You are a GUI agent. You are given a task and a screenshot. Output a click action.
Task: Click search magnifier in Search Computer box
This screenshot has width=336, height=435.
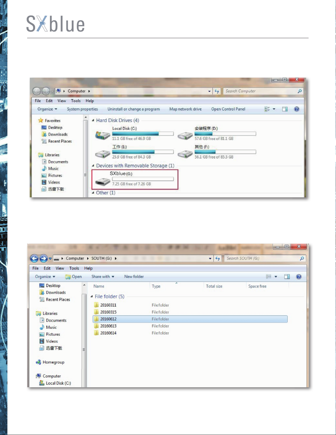pos(300,91)
